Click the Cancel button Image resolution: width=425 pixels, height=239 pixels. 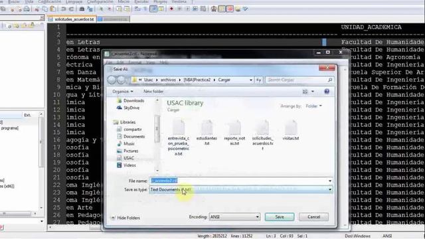(314, 217)
